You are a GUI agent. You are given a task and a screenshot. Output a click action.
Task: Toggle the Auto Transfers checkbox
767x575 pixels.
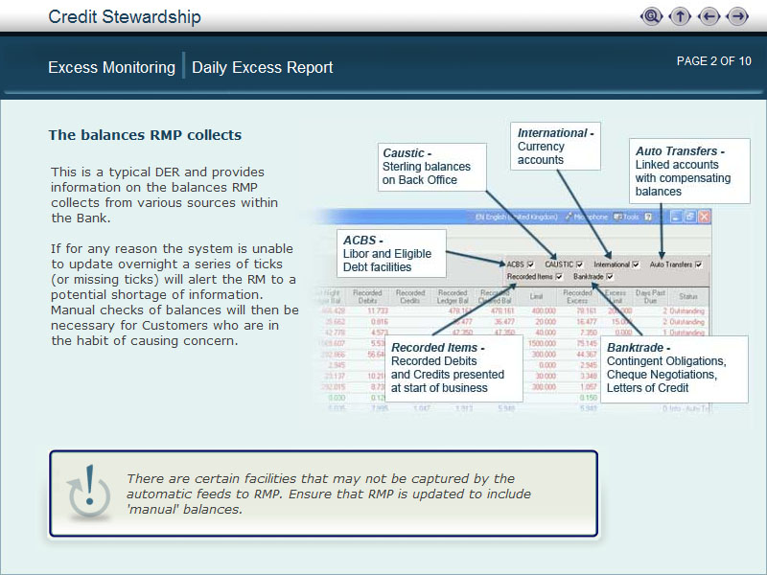(699, 264)
